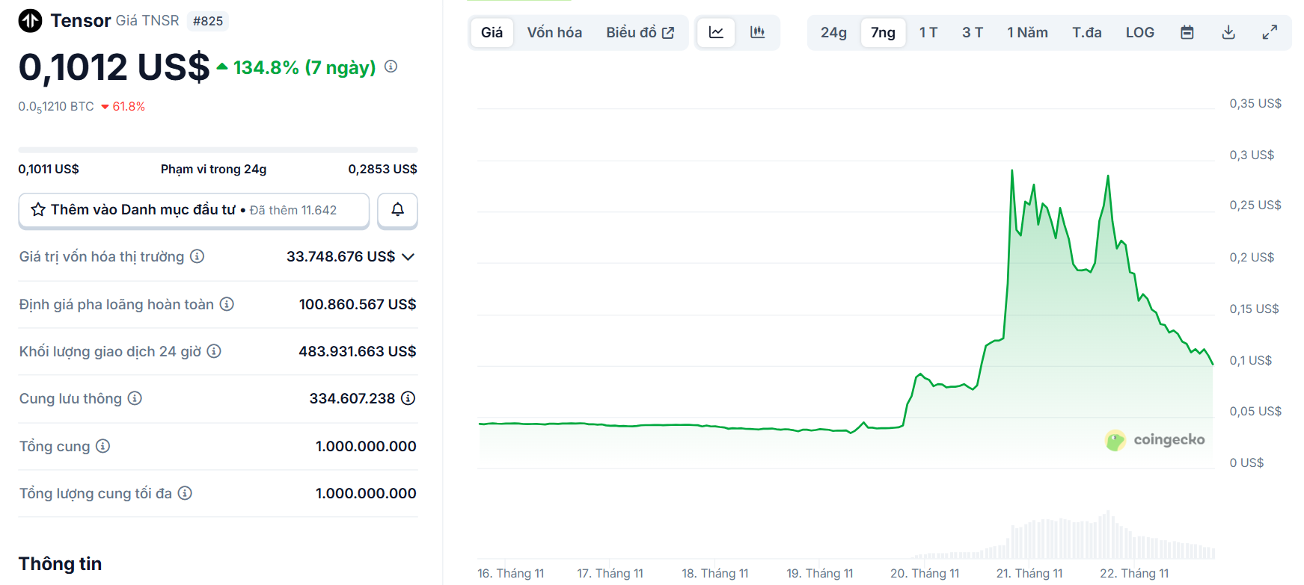Click the 0,1012 US$ price text

114,67
